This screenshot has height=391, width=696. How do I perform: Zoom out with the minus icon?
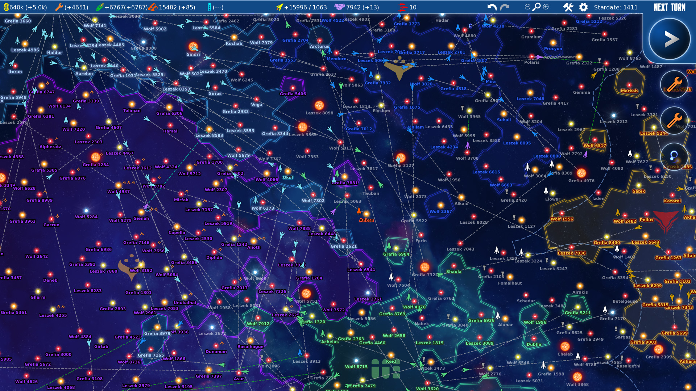[x=528, y=7]
